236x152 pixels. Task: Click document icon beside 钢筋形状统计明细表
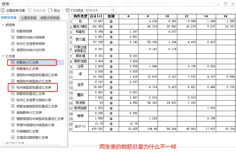pyautogui.click(x=13, y=37)
